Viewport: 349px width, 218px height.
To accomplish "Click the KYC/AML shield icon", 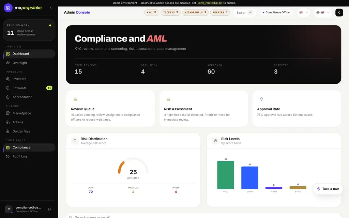I will (x=8, y=88).
